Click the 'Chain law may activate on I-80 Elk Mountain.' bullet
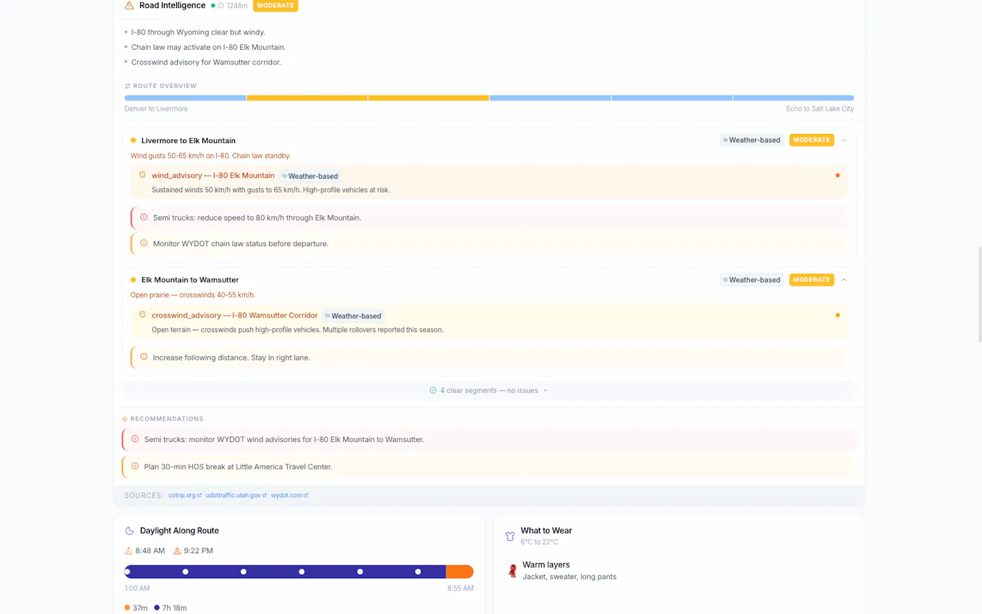 coord(208,47)
